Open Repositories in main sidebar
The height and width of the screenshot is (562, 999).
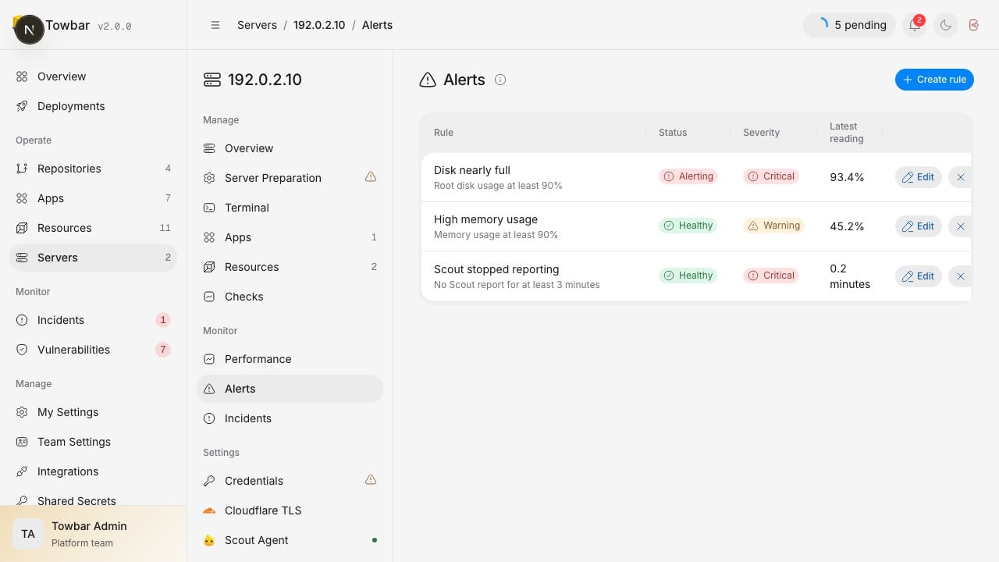[x=93, y=169]
